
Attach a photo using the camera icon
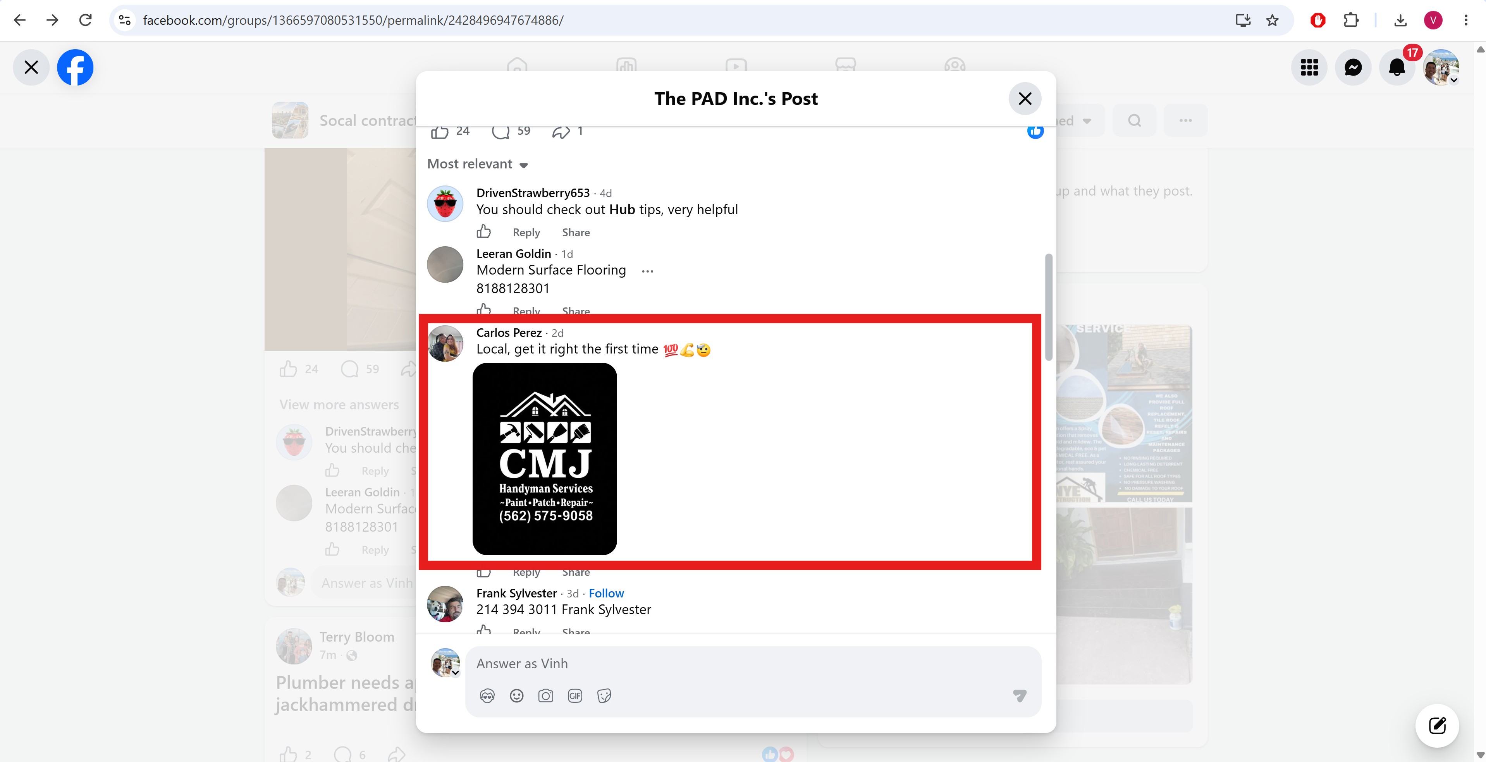point(546,696)
